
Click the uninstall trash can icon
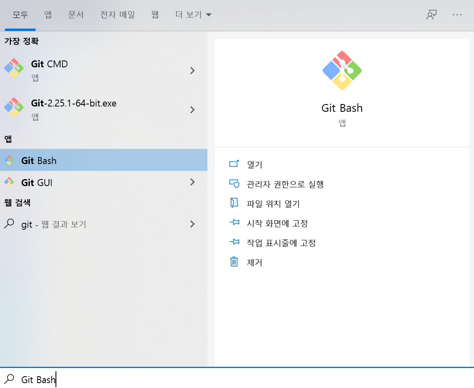click(234, 262)
